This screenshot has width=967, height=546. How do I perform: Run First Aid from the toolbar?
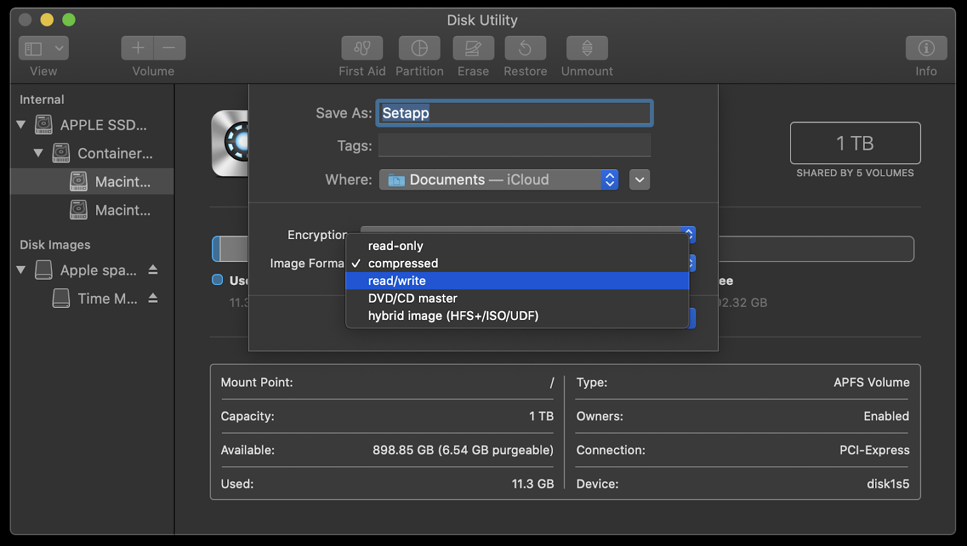[x=361, y=48]
